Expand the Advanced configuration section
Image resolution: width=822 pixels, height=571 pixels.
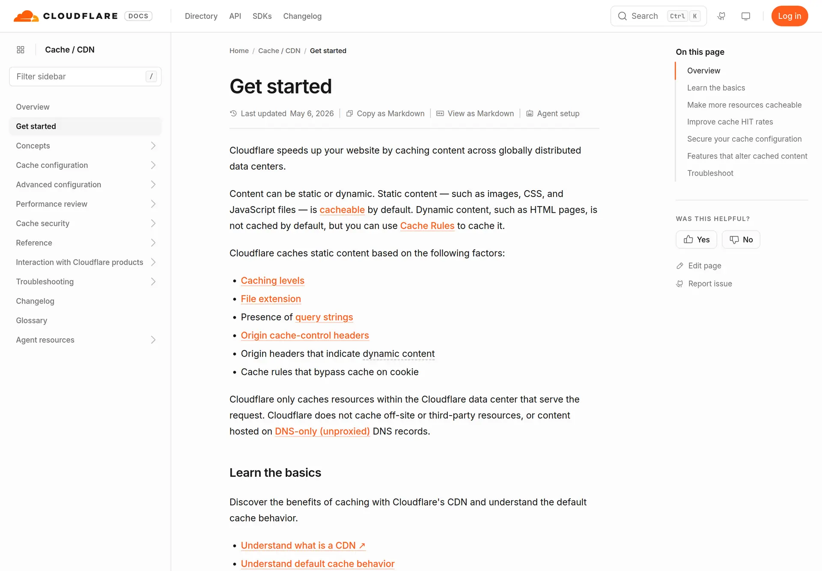click(x=153, y=185)
